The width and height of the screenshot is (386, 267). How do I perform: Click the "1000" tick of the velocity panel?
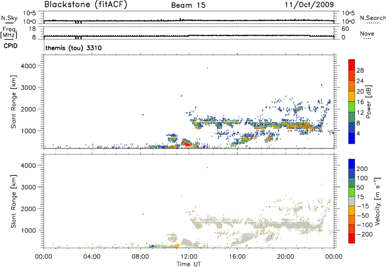(x=28, y=230)
